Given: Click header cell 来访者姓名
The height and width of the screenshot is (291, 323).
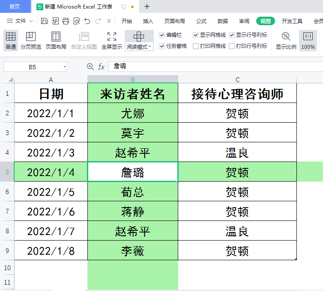Looking at the screenshot, I should pyautogui.click(x=133, y=93).
